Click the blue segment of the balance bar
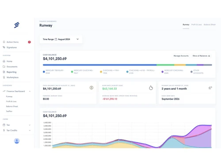 point(100,65)
